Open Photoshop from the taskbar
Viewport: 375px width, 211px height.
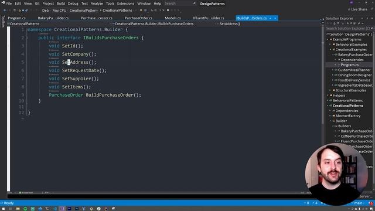(x=77, y=209)
